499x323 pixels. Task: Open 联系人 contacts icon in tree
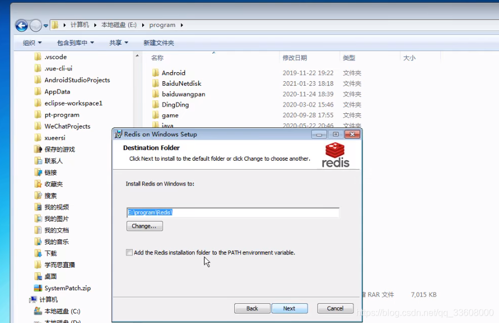click(x=38, y=161)
